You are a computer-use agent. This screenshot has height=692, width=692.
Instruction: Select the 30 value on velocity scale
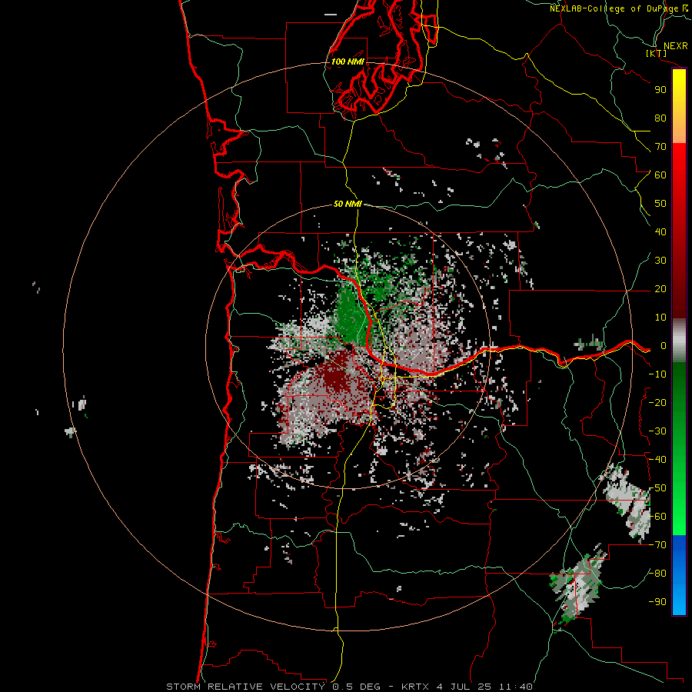click(660, 261)
